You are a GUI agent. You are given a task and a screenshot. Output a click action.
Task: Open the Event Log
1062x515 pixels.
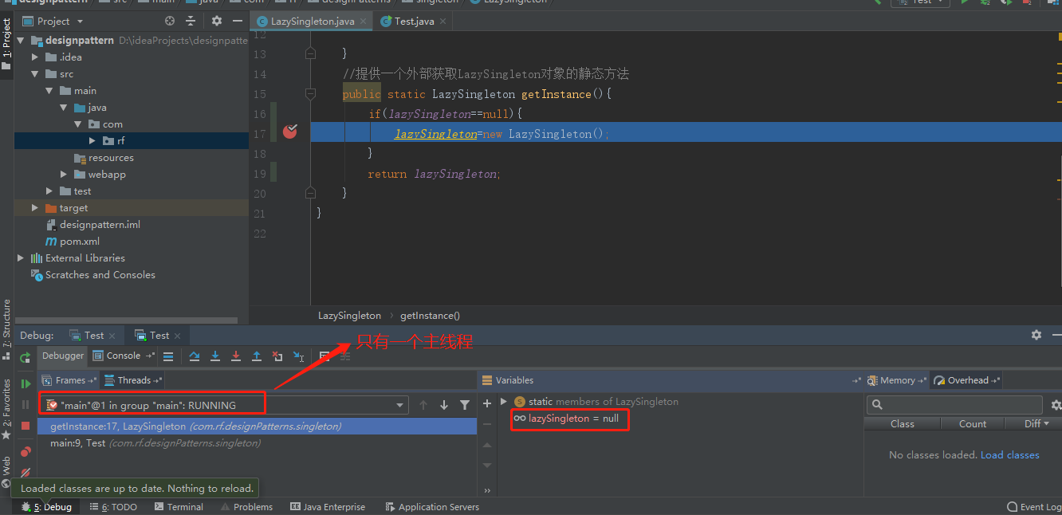click(x=1034, y=507)
